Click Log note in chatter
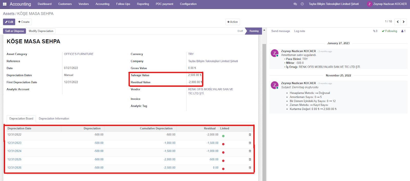This screenshot has height=181, width=410. (x=300, y=31)
